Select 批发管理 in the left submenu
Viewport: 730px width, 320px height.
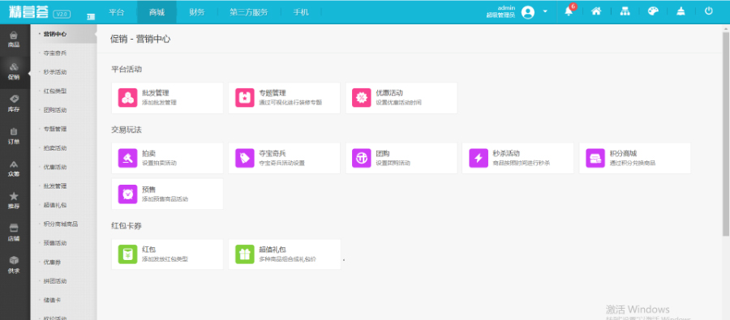[x=55, y=186]
